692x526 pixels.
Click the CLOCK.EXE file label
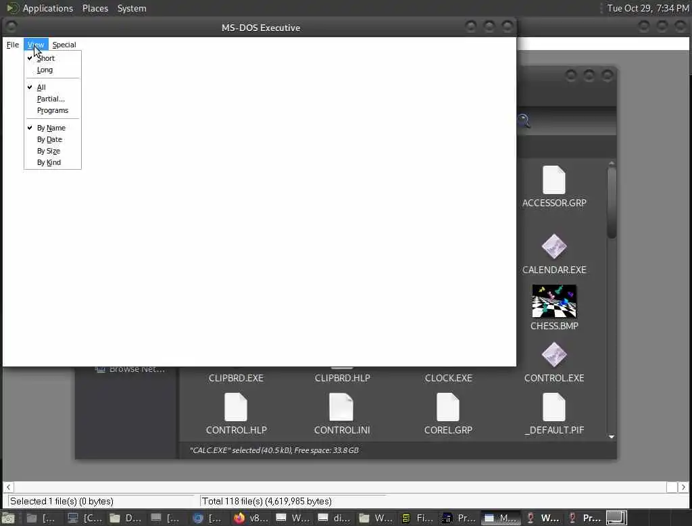449,378
